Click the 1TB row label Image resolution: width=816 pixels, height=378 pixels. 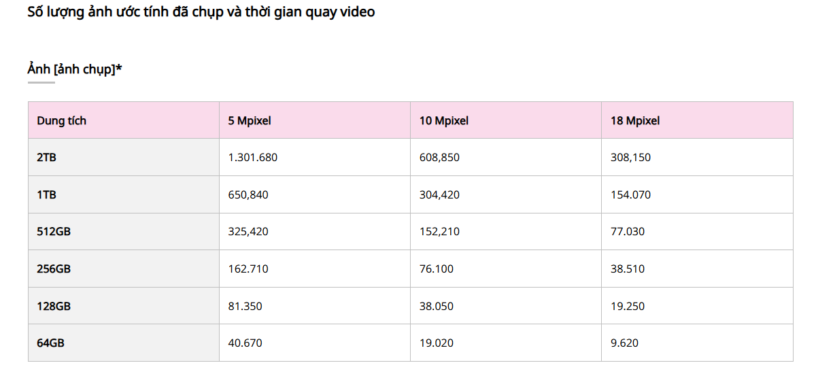[47, 194]
